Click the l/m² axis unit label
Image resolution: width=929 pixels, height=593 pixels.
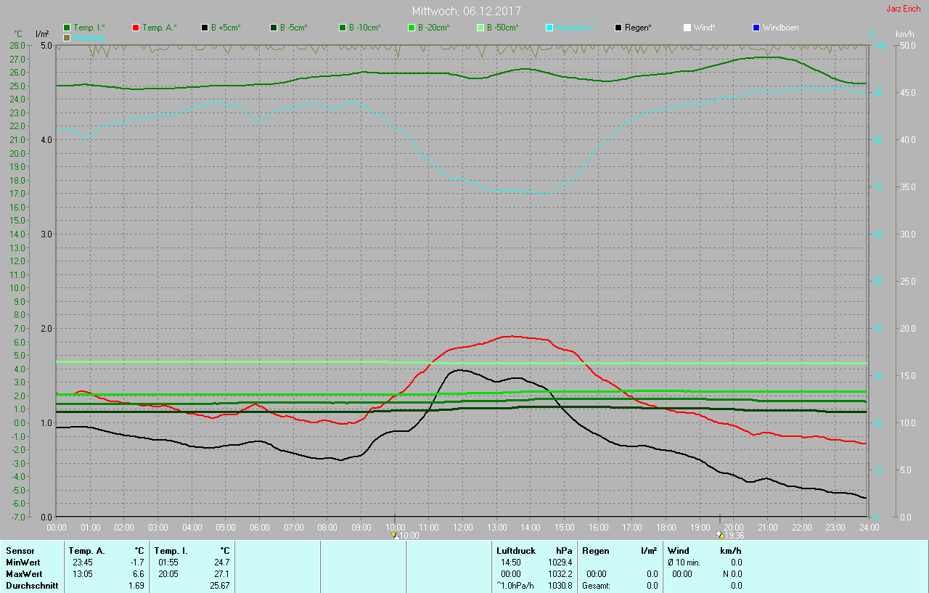42,34
